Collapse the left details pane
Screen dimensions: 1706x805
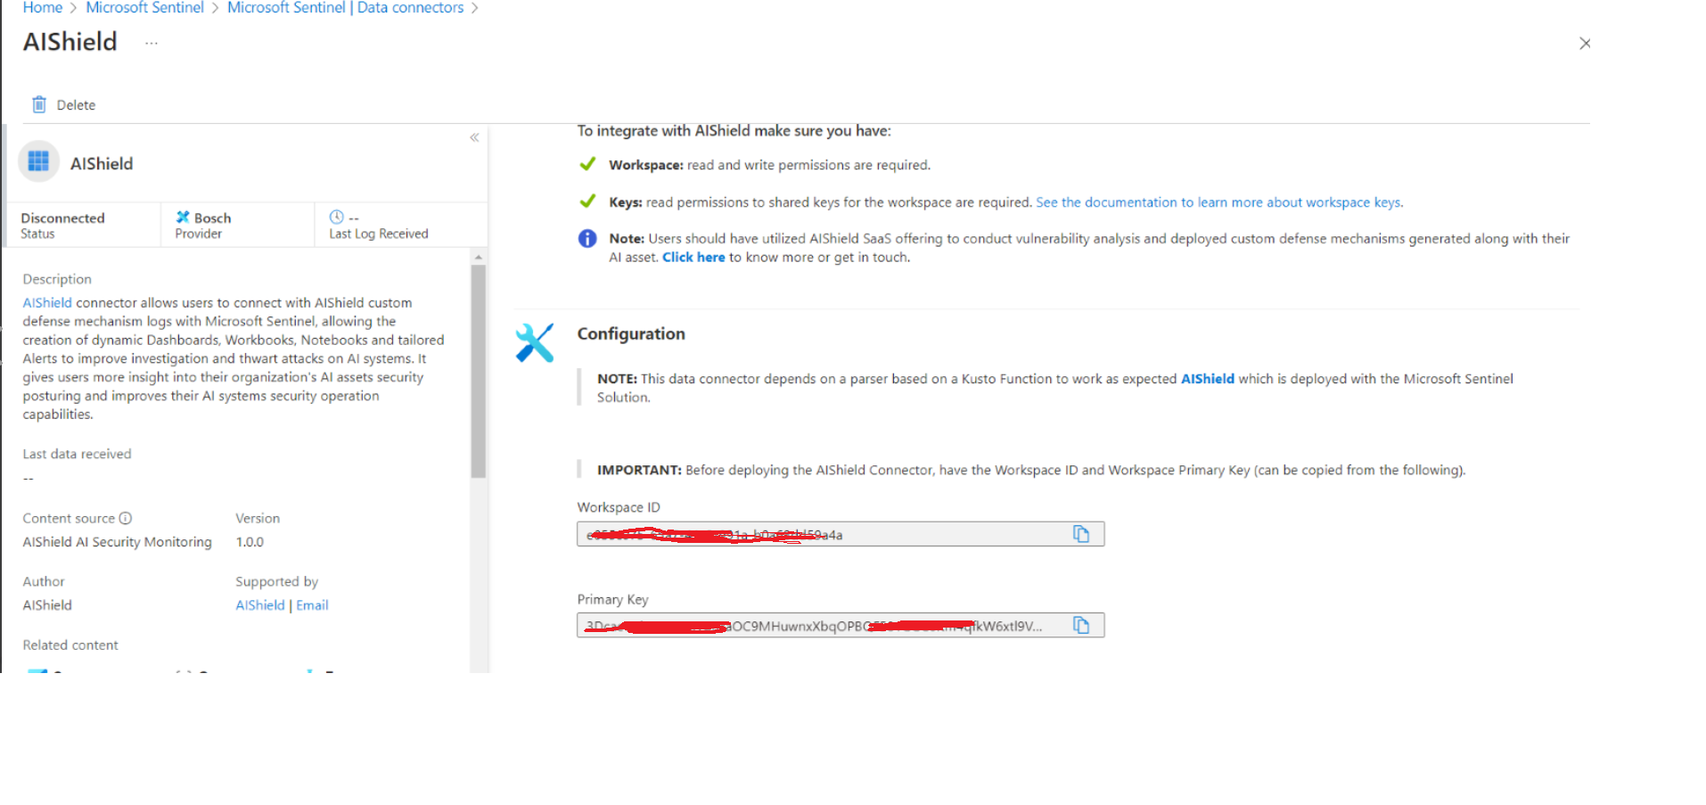click(474, 137)
